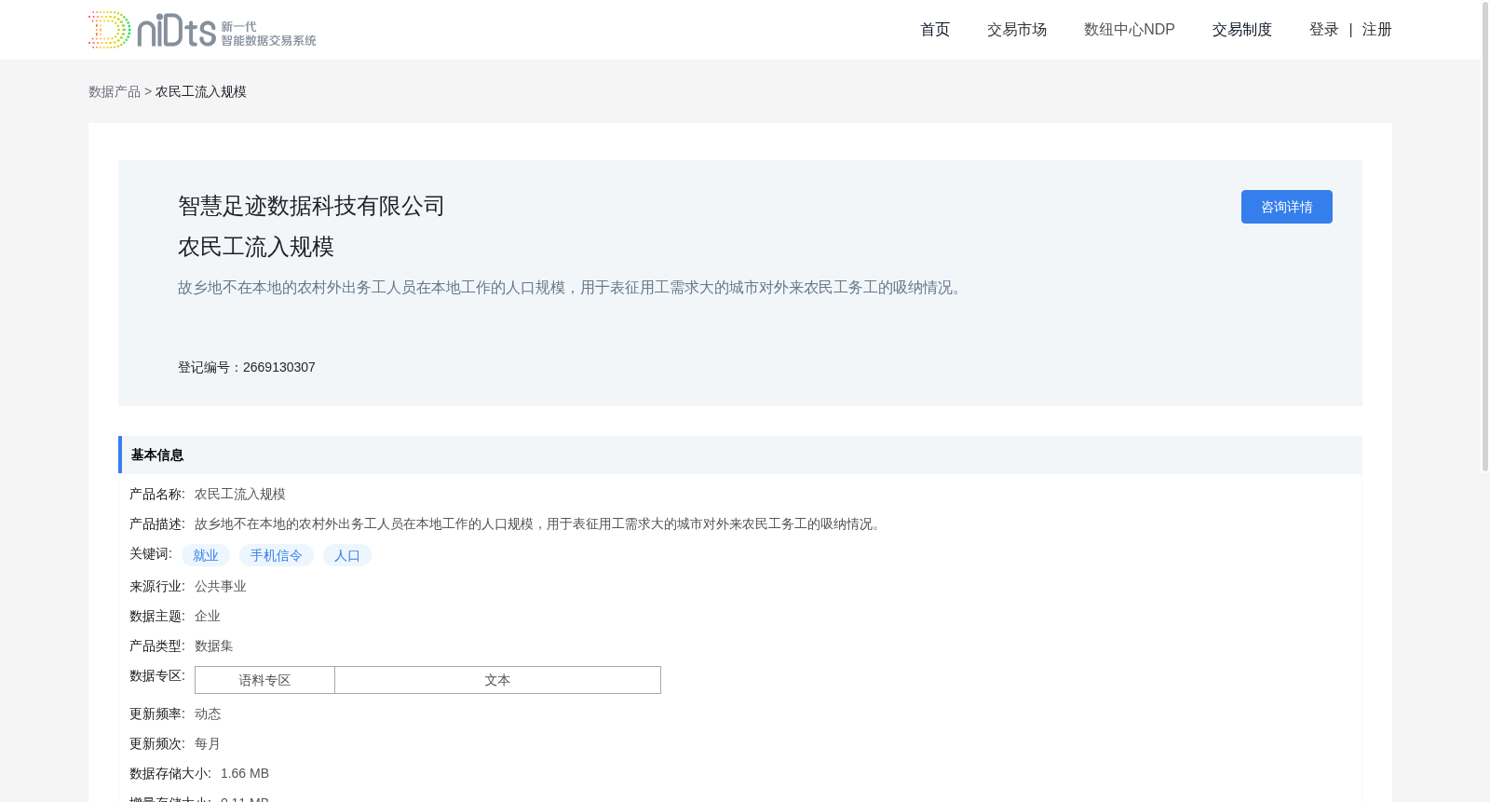Click 农民工流入规模 breadcrumb text
Screen dimensions: 1490x802
coord(201,91)
